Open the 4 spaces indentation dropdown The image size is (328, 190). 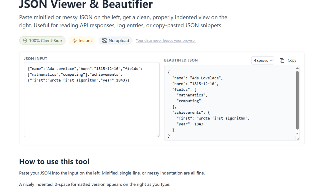pyautogui.click(x=263, y=60)
